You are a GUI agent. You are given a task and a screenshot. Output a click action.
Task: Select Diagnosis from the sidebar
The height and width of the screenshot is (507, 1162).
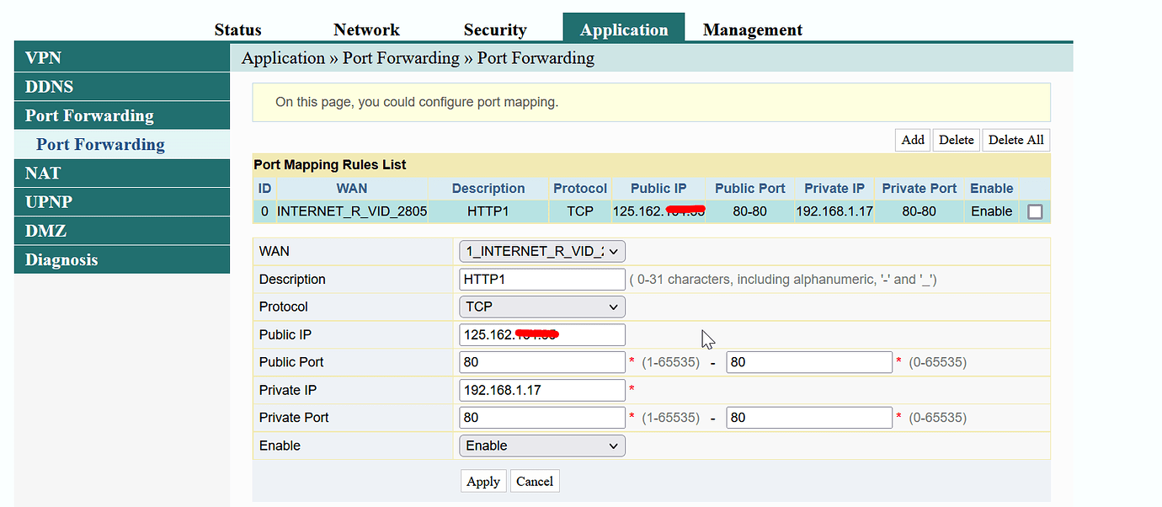point(61,259)
